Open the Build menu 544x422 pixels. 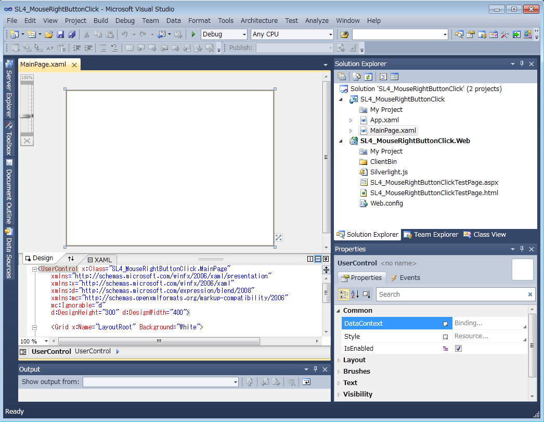[x=100, y=21]
